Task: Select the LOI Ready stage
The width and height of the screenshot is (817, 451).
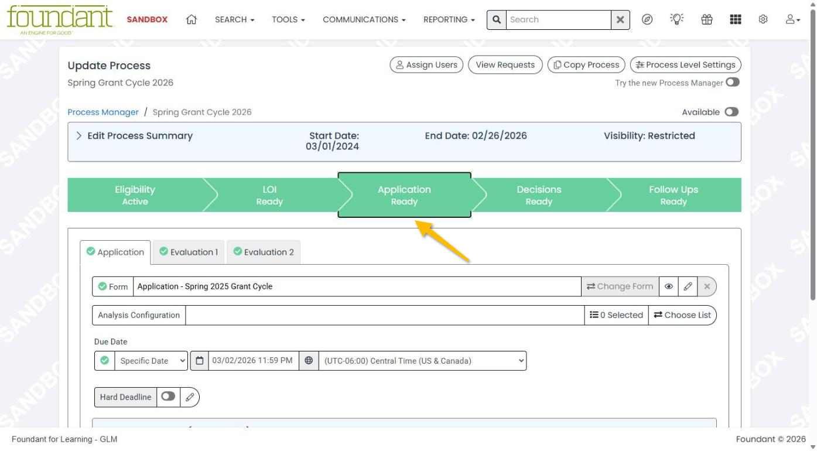Action: [x=269, y=195]
